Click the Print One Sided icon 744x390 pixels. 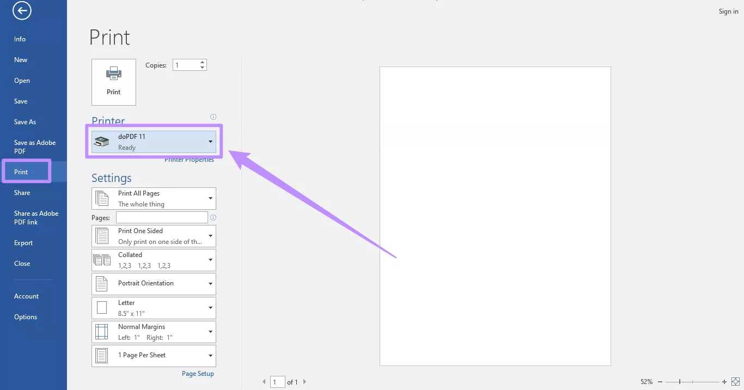point(102,235)
